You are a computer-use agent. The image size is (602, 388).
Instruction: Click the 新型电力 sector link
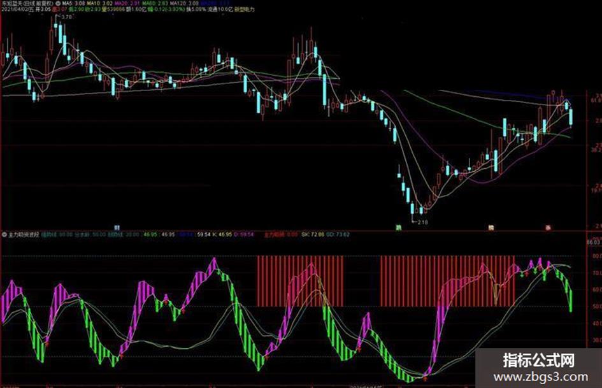[x=244, y=9]
